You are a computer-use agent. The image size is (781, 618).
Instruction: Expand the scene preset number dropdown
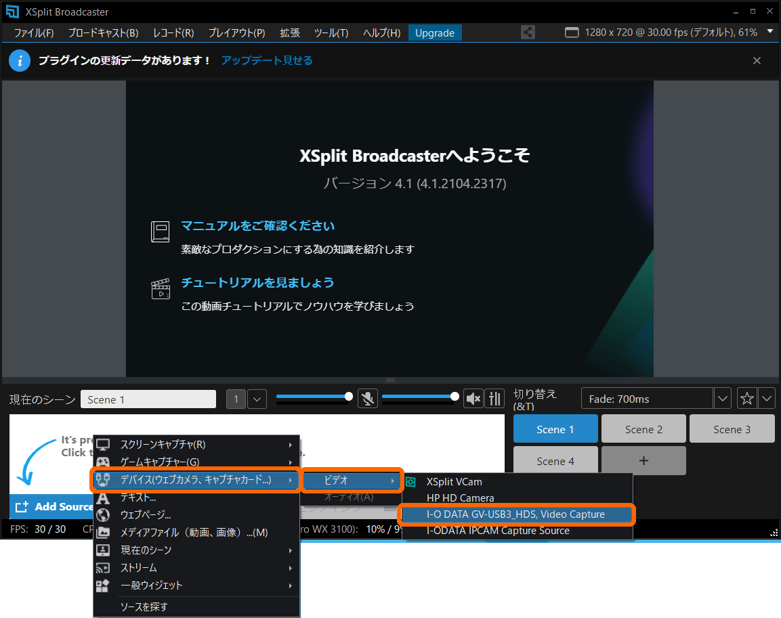[x=257, y=399]
